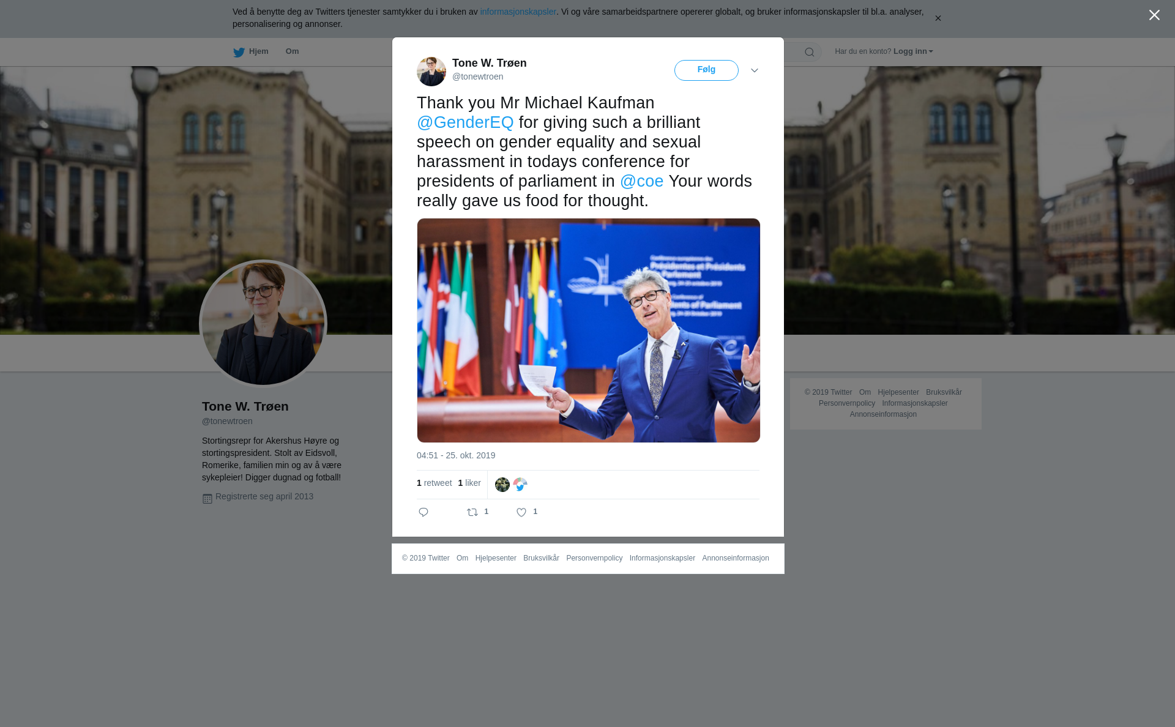The width and height of the screenshot is (1175, 727).
Task: Click the Twitter bird Hjem icon
Action: point(239,52)
